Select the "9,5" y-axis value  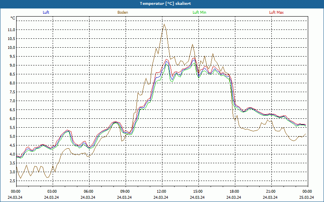(x=13, y=56)
